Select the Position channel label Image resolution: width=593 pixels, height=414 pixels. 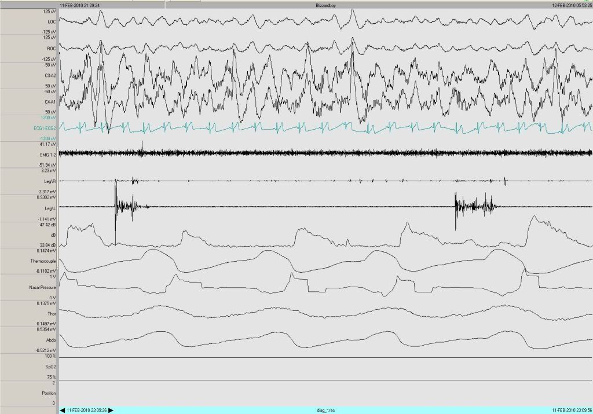[x=48, y=393]
